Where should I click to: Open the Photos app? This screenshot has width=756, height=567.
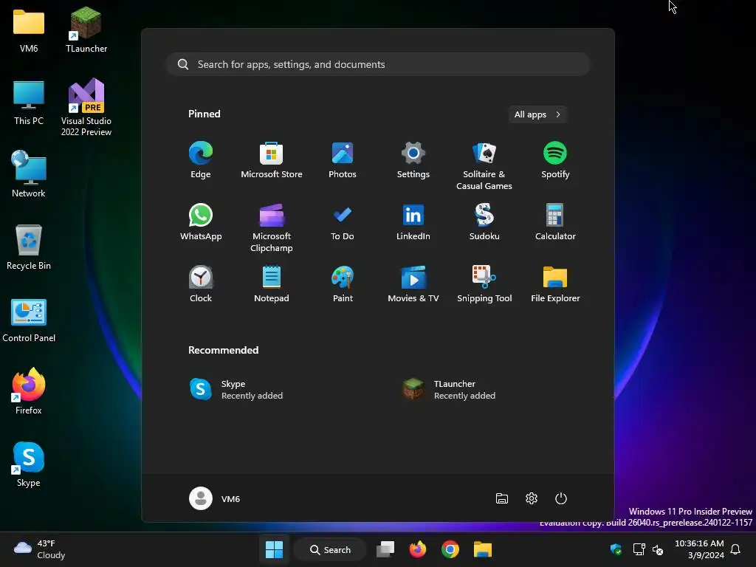[343, 160]
